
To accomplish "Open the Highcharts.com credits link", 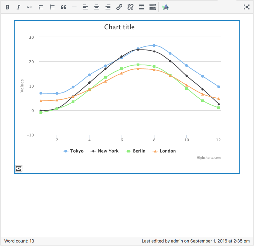I will [209, 158].
